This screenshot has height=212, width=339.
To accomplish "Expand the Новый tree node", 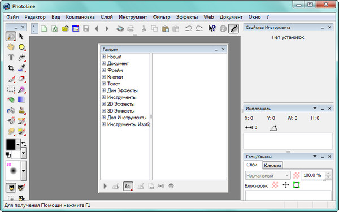I will pos(104,57).
